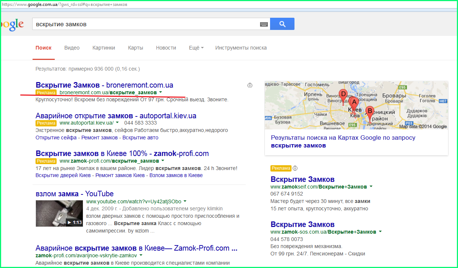Open right-side ad Вскрытие Замков zamok-sos.com.ua
The image size is (458, 268).
click(302, 224)
